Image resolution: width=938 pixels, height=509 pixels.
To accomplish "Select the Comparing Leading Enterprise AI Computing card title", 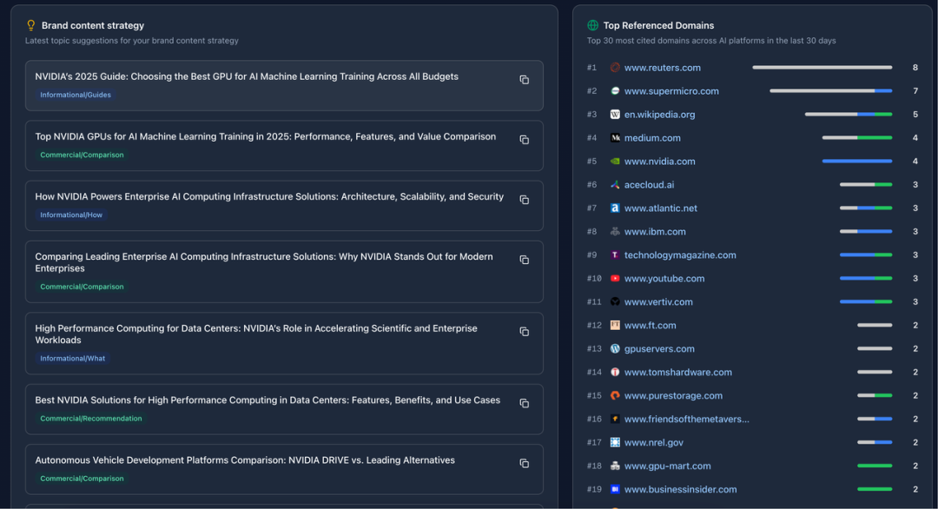I will (x=264, y=262).
